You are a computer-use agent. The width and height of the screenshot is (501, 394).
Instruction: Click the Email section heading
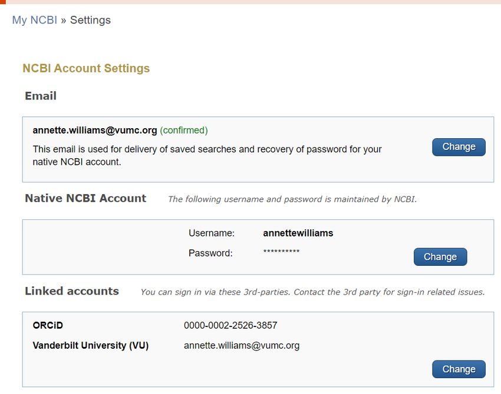pyautogui.click(x=41, y=96)
